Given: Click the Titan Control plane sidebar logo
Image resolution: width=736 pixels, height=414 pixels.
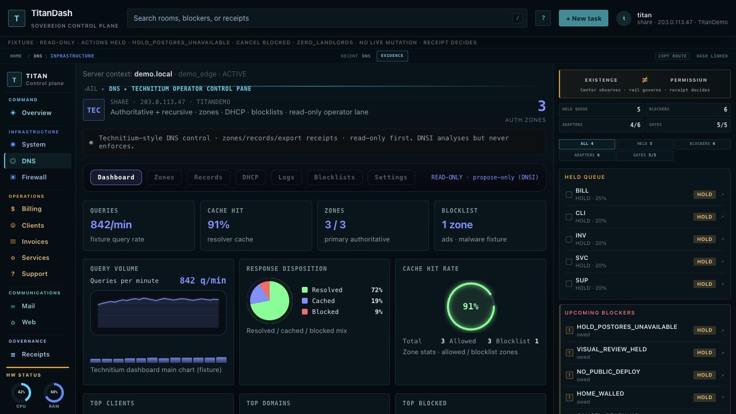Looking at the screenshot, I should coord(14,79).
